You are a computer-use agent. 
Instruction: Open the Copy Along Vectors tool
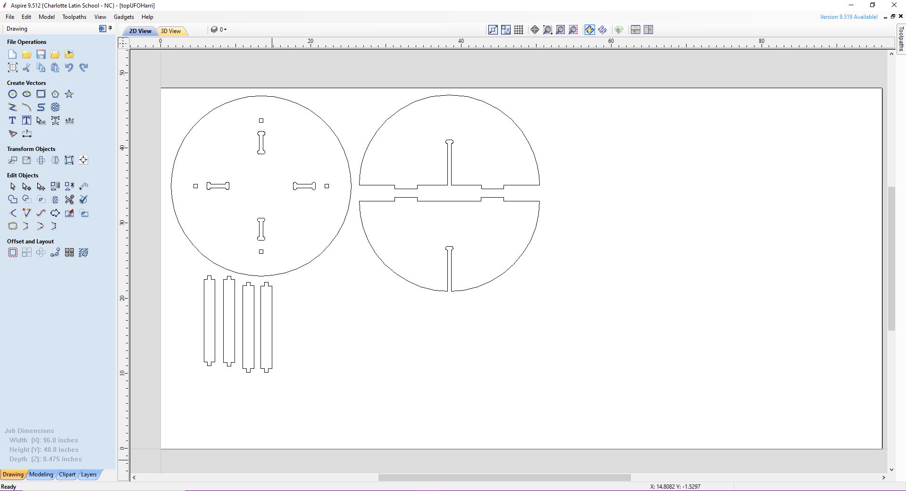coord(55,252)
